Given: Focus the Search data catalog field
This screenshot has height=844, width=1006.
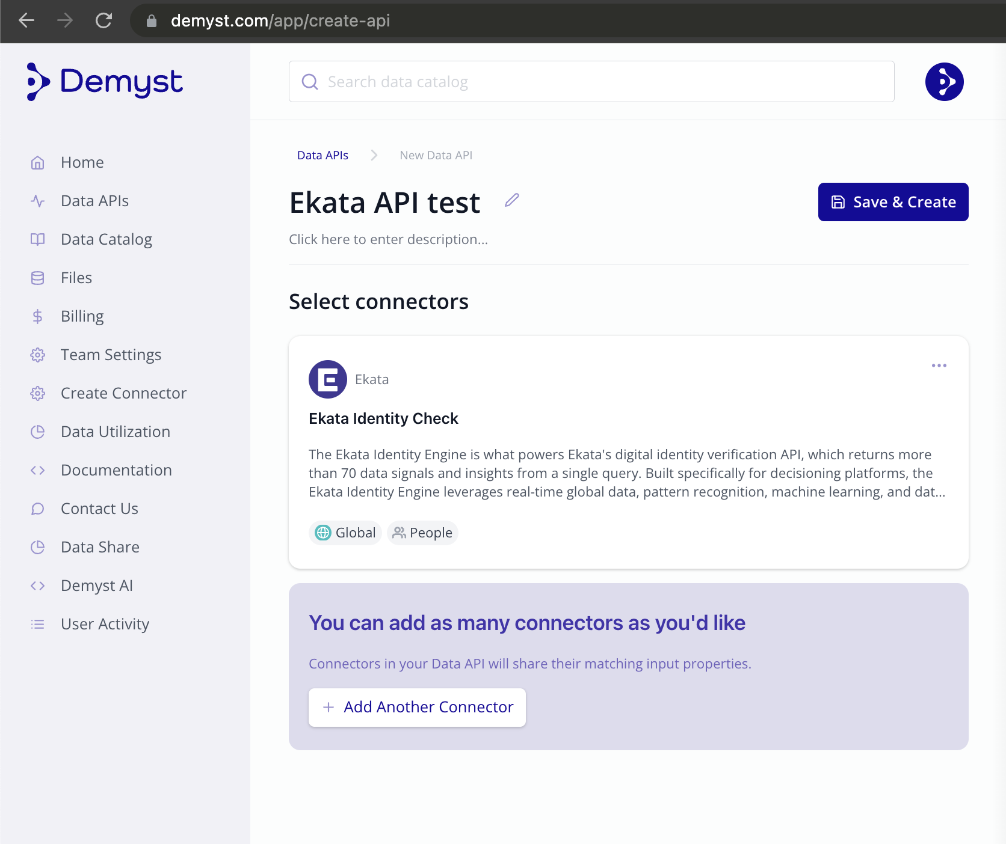Looking at the screenshot, I should [x=591, y=82].
